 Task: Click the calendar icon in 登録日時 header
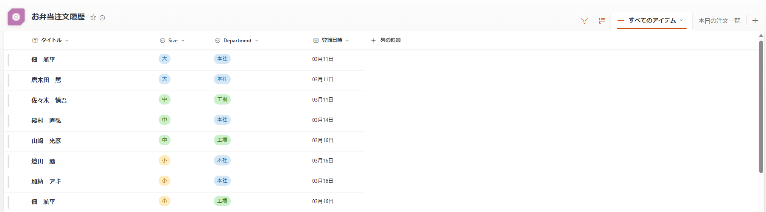coord(316,41)
